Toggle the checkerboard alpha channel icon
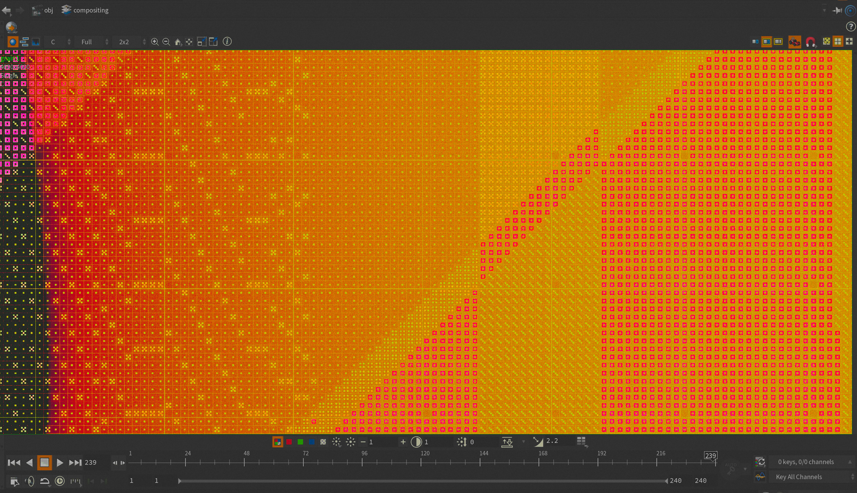This screenshot has width=857, height=493. point(323,442)
